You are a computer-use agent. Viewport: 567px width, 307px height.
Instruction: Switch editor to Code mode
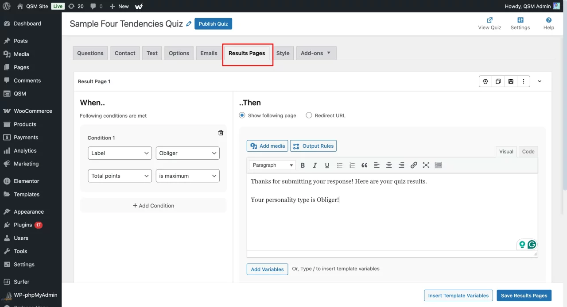(x=528, y=151)
